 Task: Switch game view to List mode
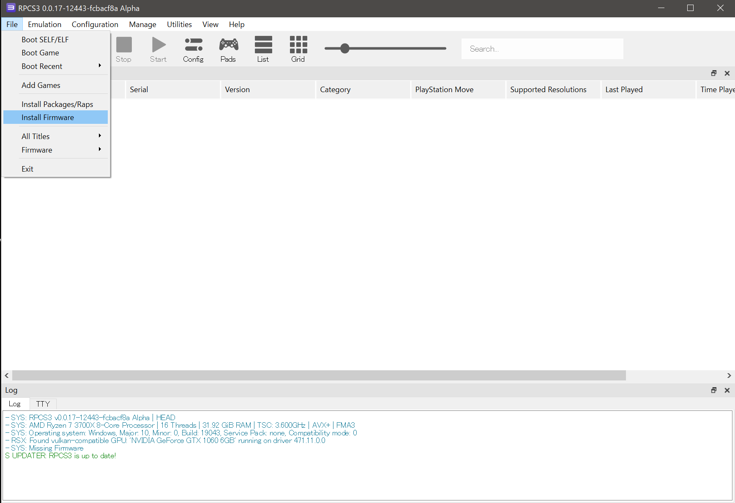[x=263, y=49]
